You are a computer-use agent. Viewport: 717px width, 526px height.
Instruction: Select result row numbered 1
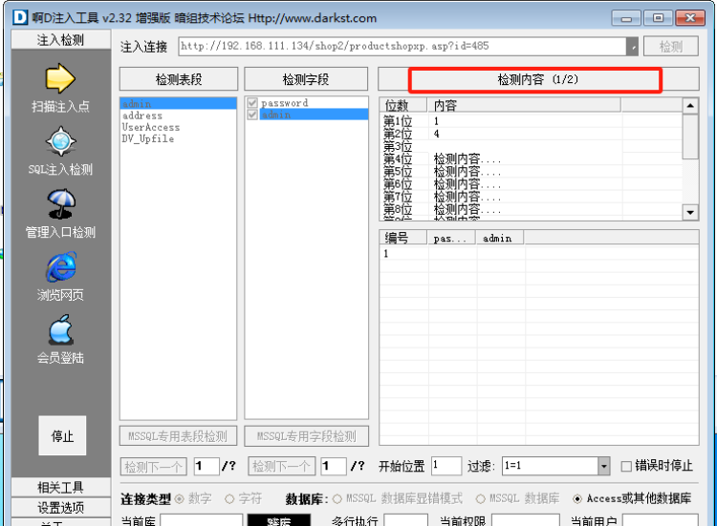tap(538, 253)
